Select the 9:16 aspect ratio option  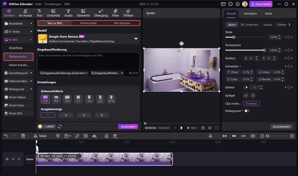point(111,99)
